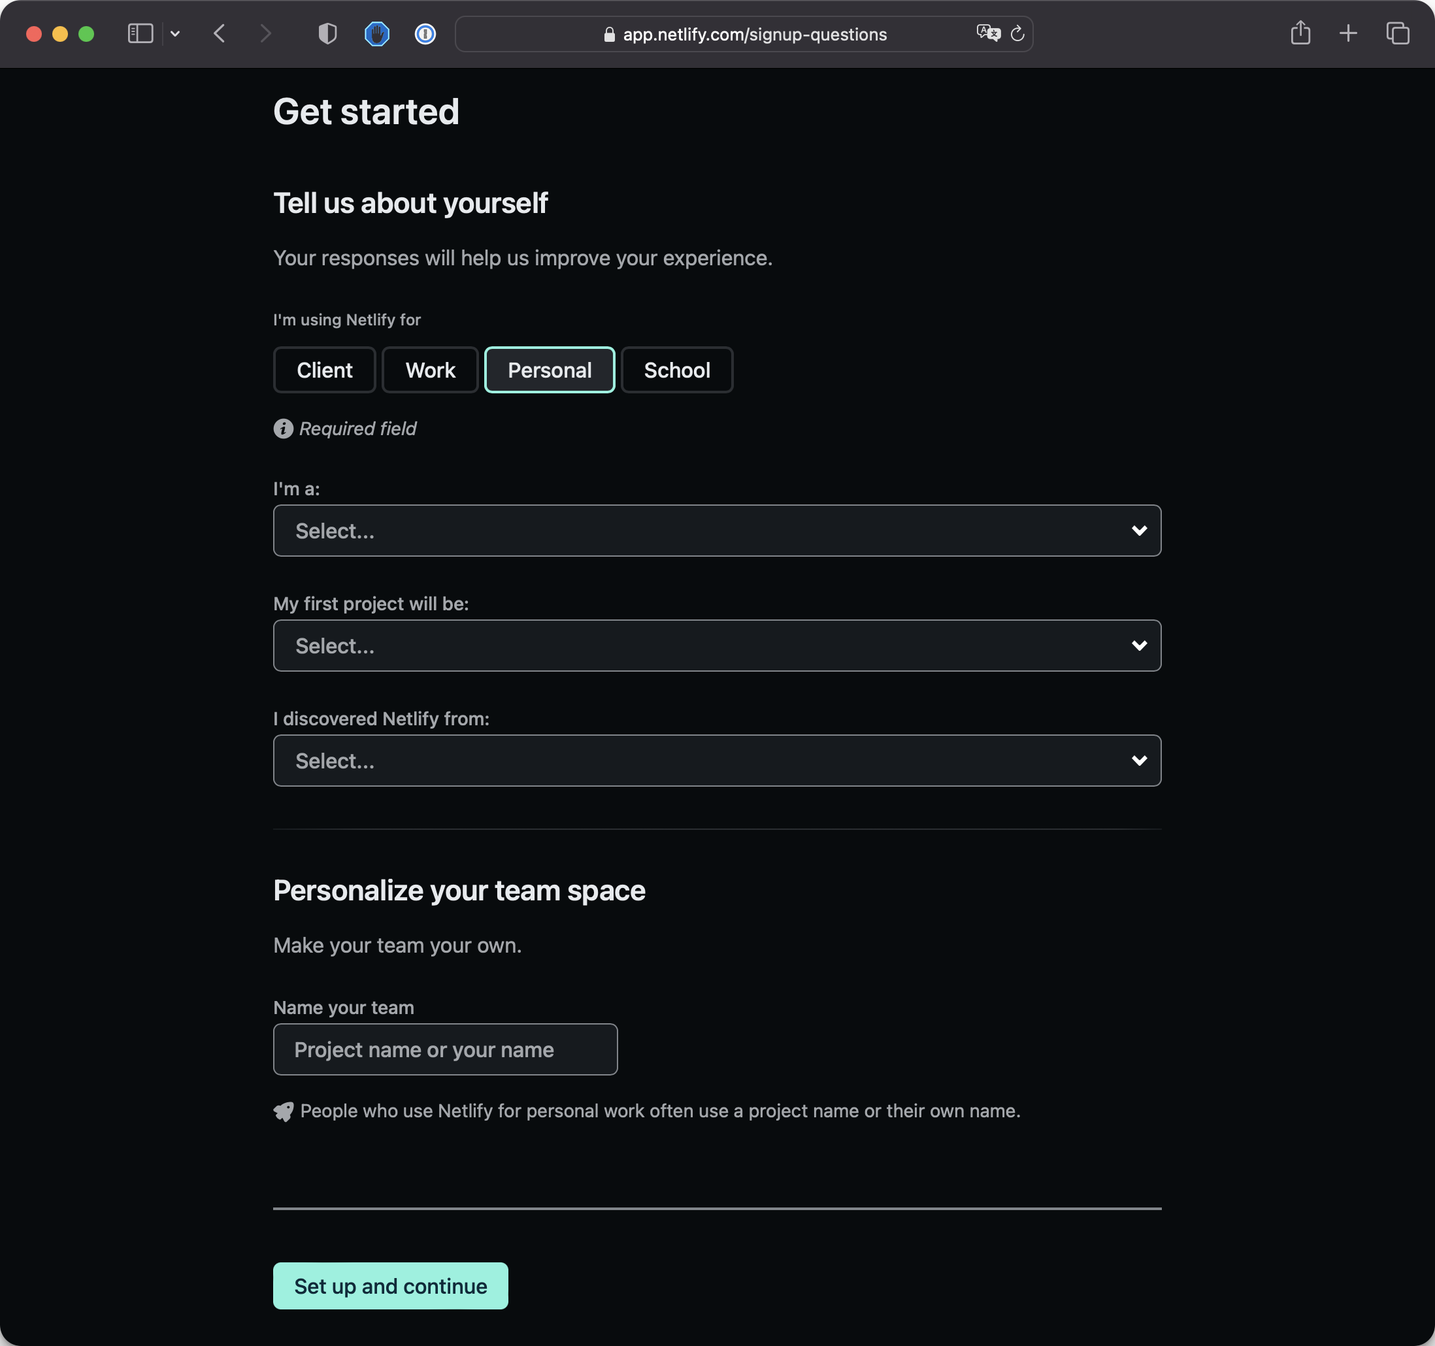This screenshot has width=1435, height=1346.
Task: Click the back navigation arrow
Action: click(x=220, y=34)
